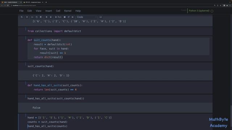Toggle the browser side panel icon

(x=224, y=5)
